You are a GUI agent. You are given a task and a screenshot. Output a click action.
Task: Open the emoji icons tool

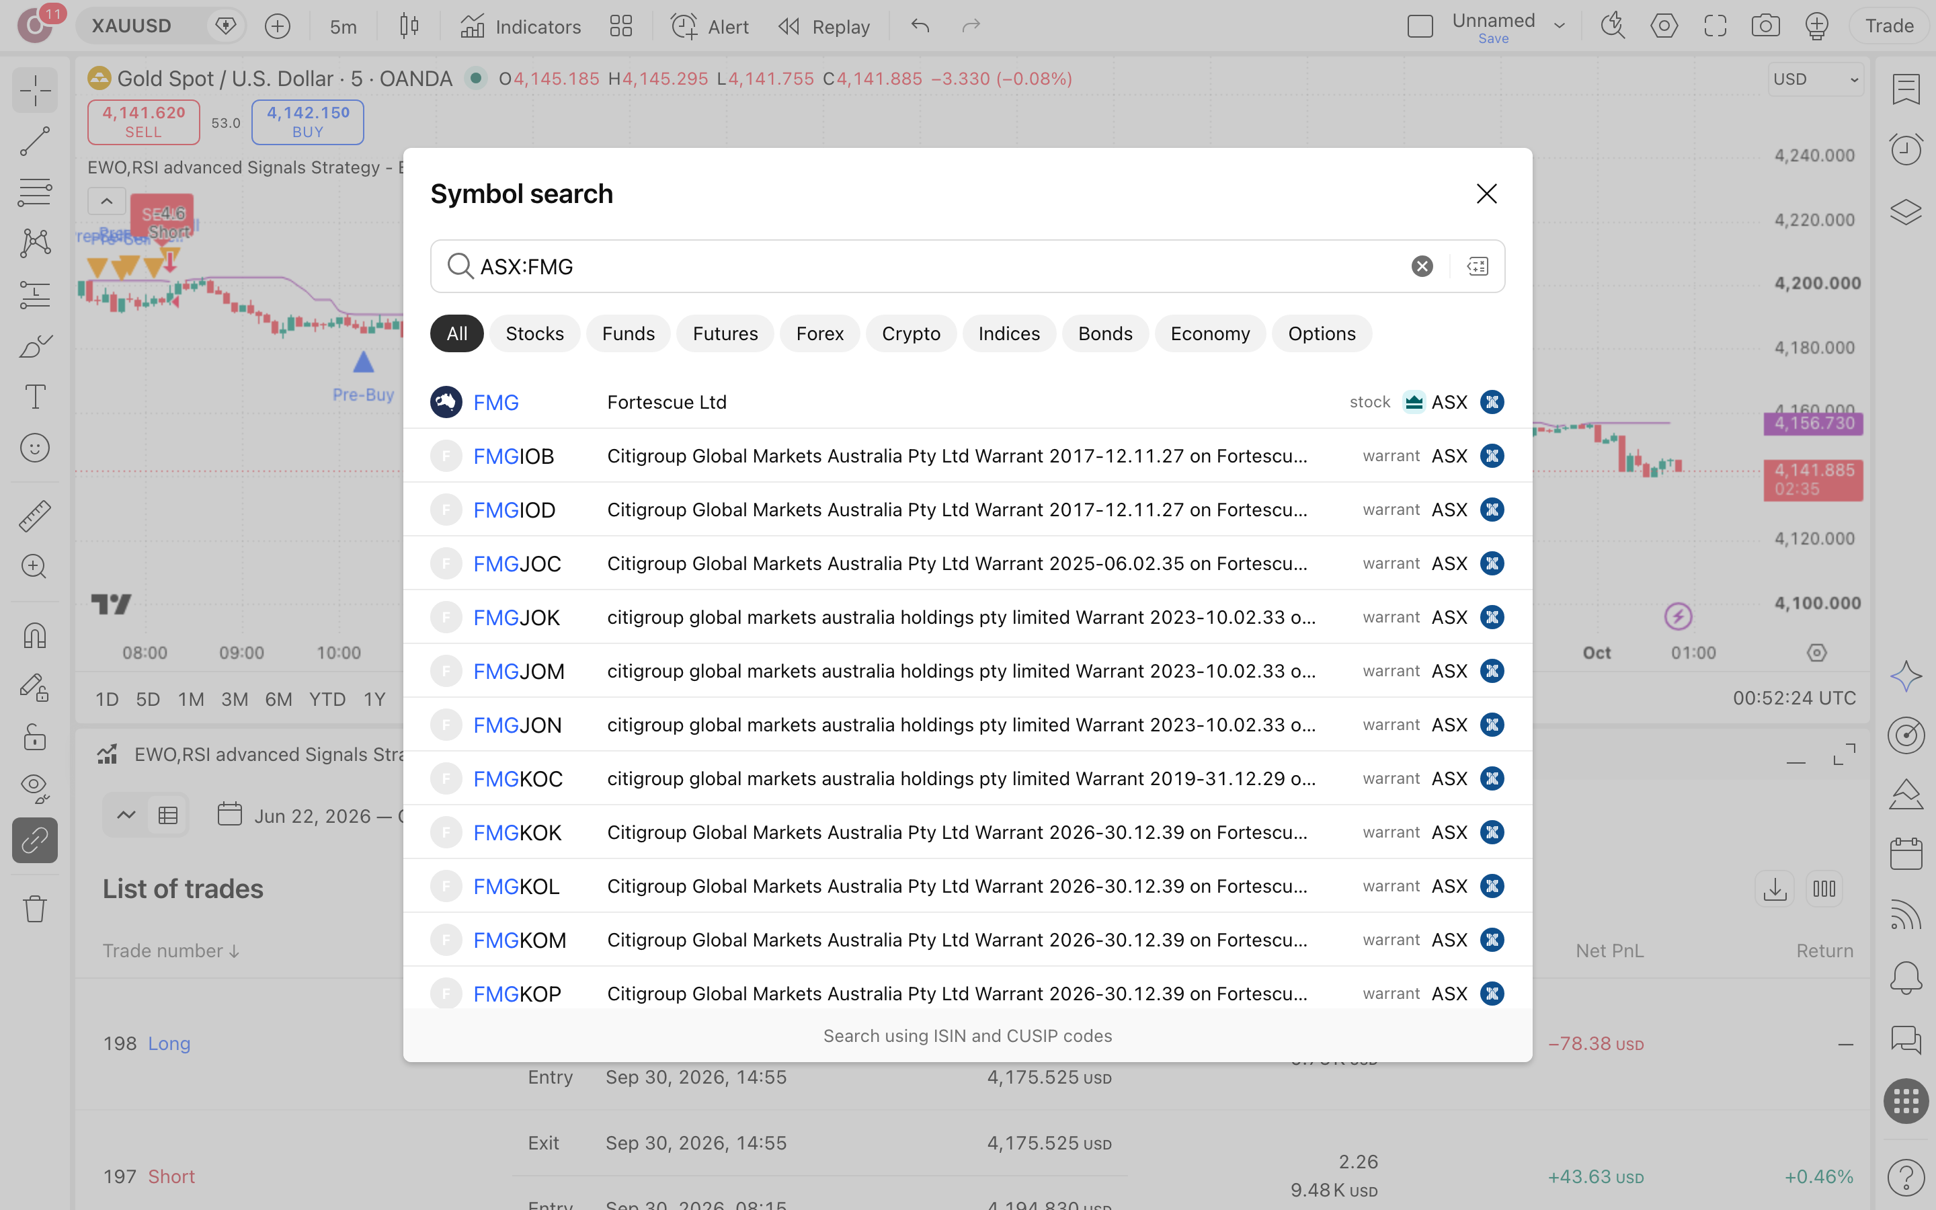pos(34,447)
